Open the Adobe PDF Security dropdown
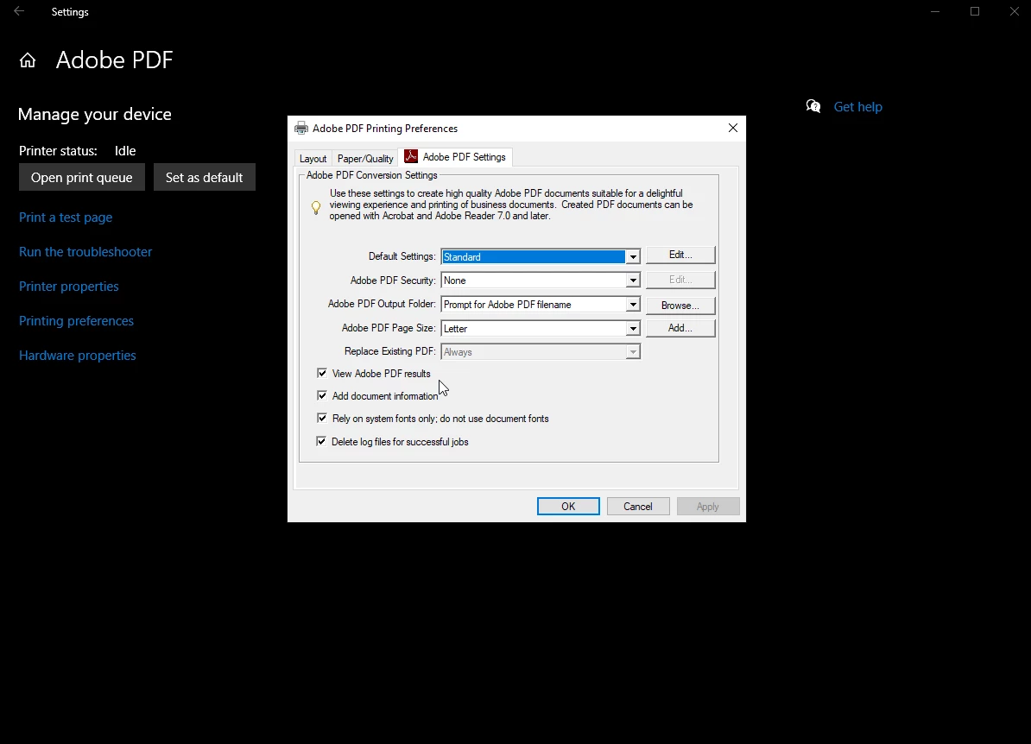This screenshot has height=744, width=1031. [x=633, y=281]
